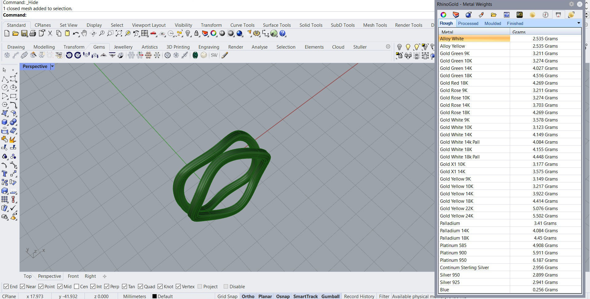
Task: Open the Mesh Tools toolbar tab
Action: coord(375,25)
